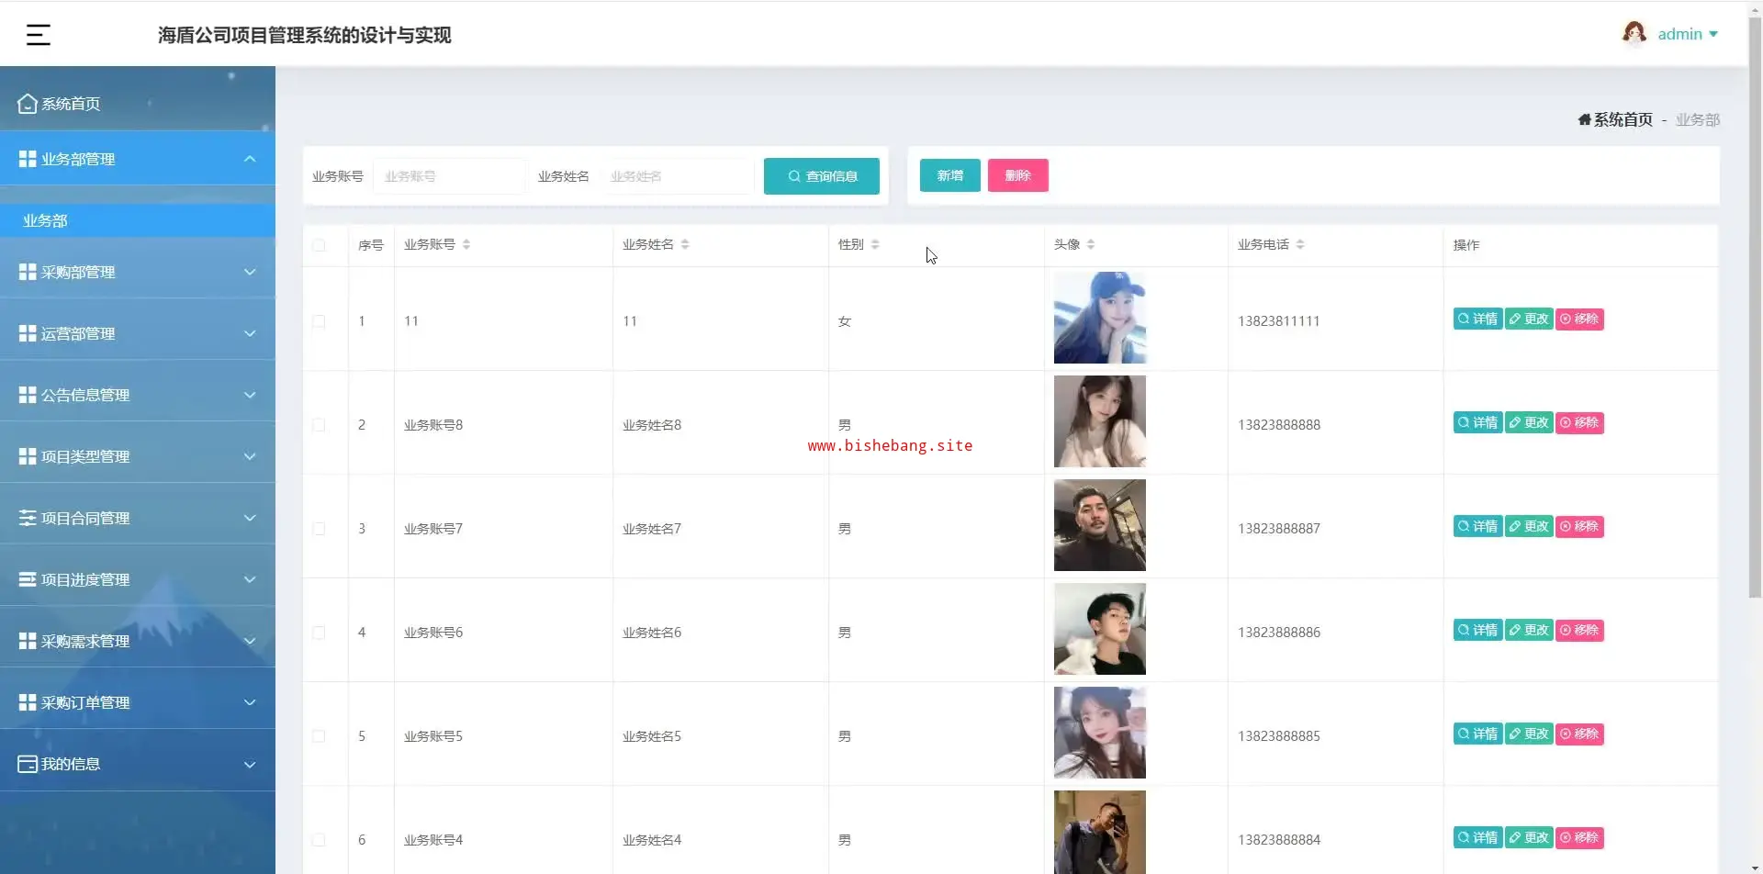Image resolution: width=1763 pixels, height=874 pixels.
Task: View 详情 for 业务账号8 row
Action: pos(1477,423)
